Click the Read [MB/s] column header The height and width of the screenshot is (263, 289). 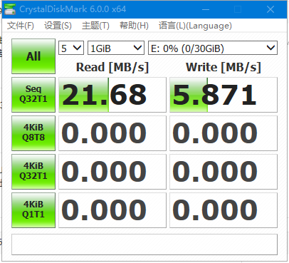112,67
